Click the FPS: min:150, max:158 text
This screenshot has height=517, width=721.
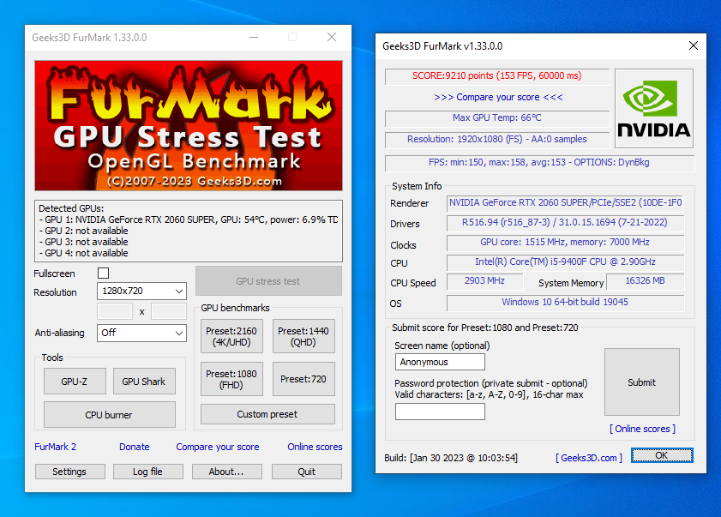(539, 162)
